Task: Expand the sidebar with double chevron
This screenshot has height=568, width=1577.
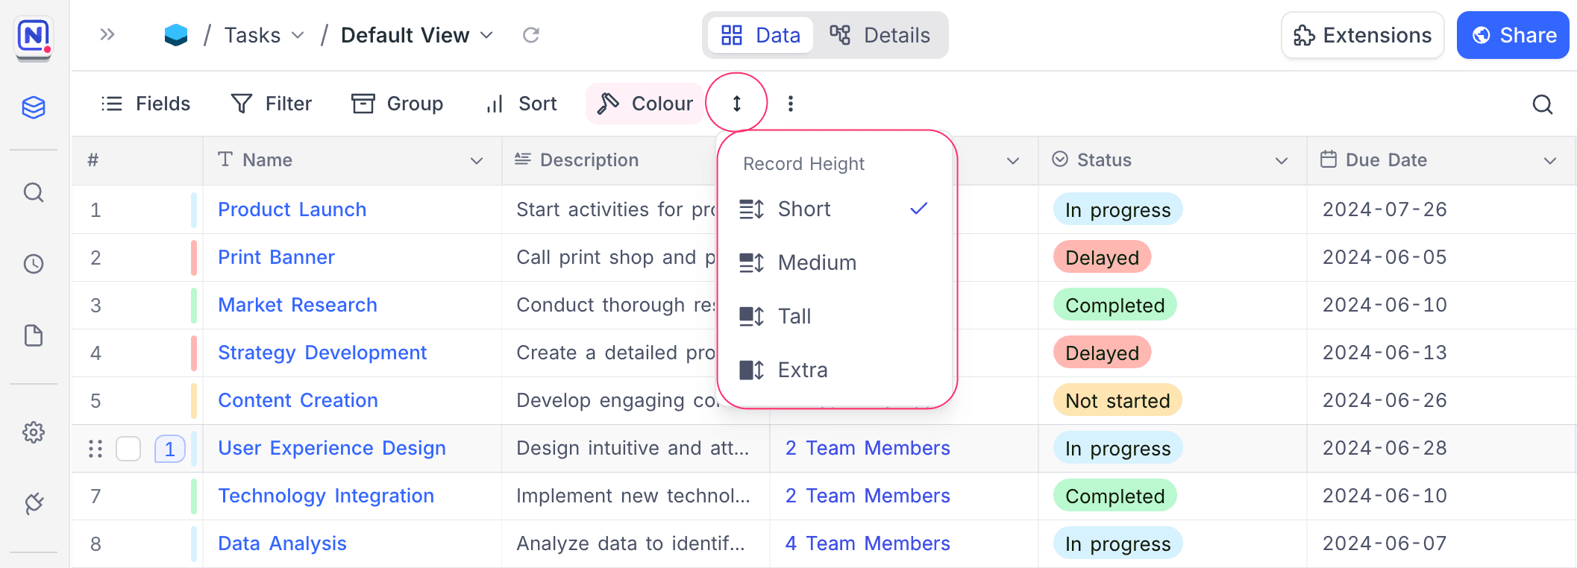Action: tap(107, 34)
